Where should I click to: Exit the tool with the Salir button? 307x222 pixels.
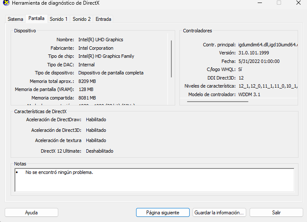[x=276, y=212]
